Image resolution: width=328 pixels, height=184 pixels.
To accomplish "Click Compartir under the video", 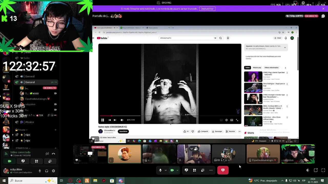I will (203, 131).
